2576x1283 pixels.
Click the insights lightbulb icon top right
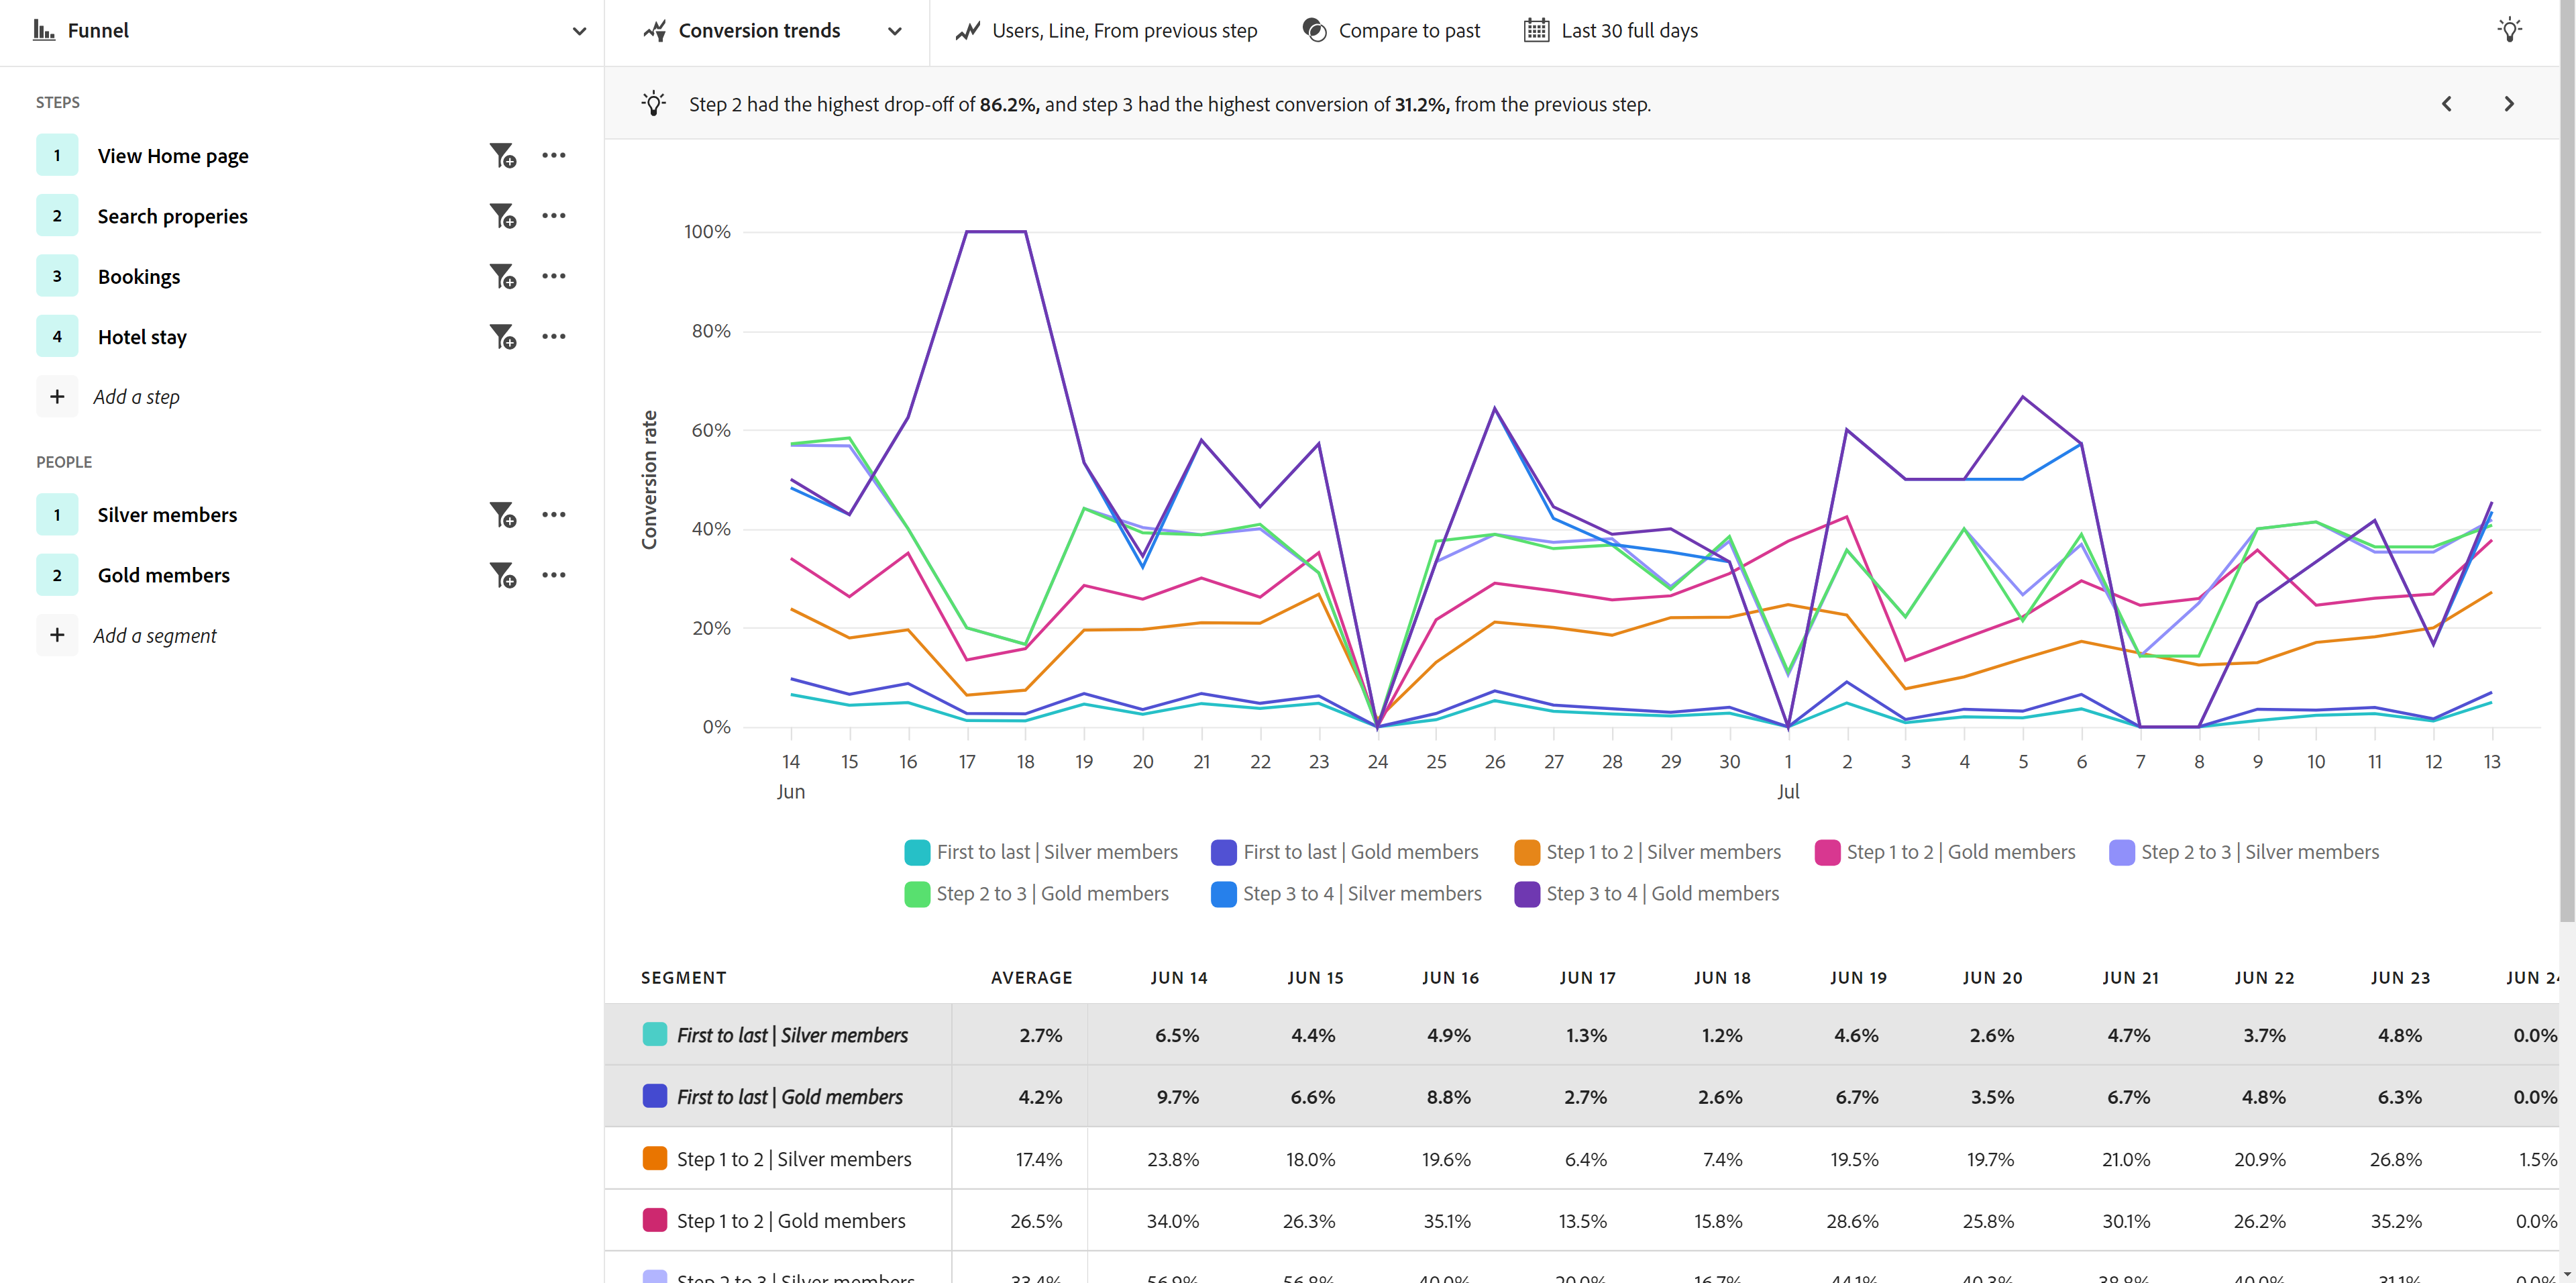[x=2508, y=30]
